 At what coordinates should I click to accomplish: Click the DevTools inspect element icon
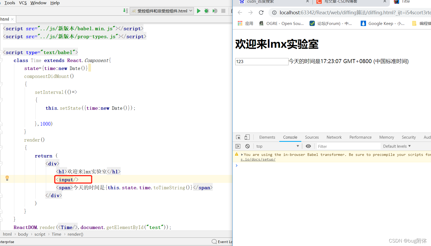[x=238, y=137]
